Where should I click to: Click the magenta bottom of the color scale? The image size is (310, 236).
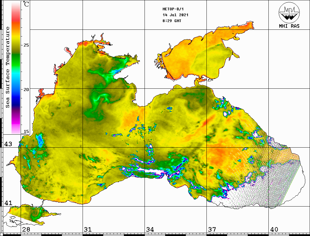point(16,123)
